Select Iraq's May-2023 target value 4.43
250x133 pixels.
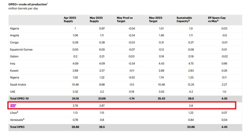(161, 63)
